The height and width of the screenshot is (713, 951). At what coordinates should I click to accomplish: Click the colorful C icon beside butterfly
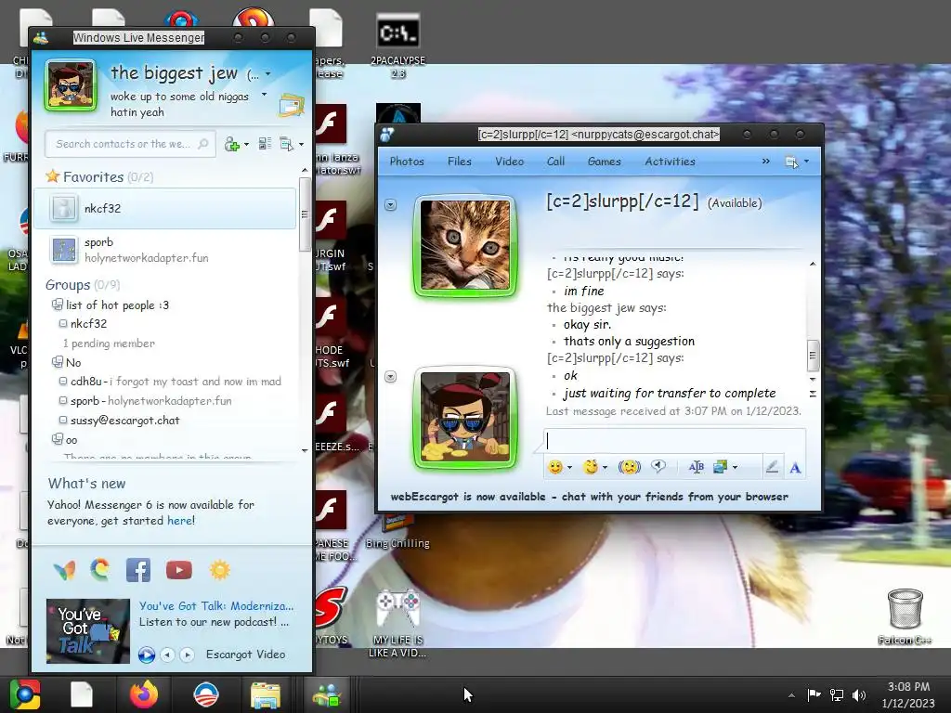[x=100, y=569]
